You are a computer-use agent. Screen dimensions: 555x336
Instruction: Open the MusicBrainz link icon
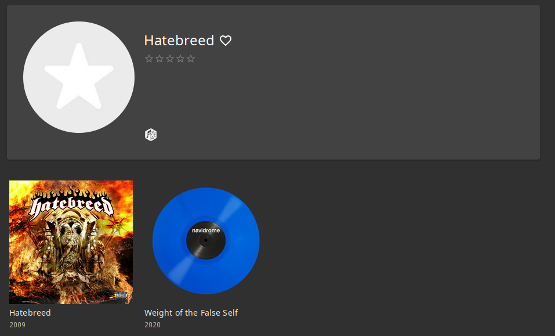[151, 135]
